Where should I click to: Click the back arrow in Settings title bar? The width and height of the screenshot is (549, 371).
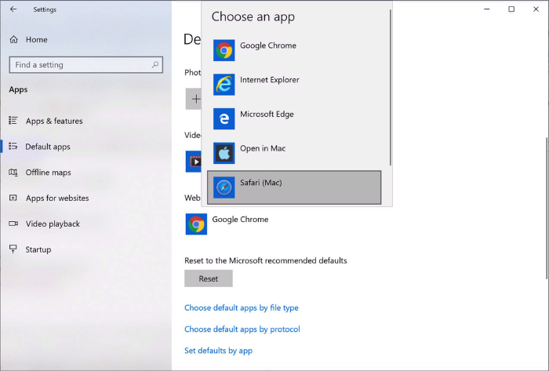pos(13,9)
